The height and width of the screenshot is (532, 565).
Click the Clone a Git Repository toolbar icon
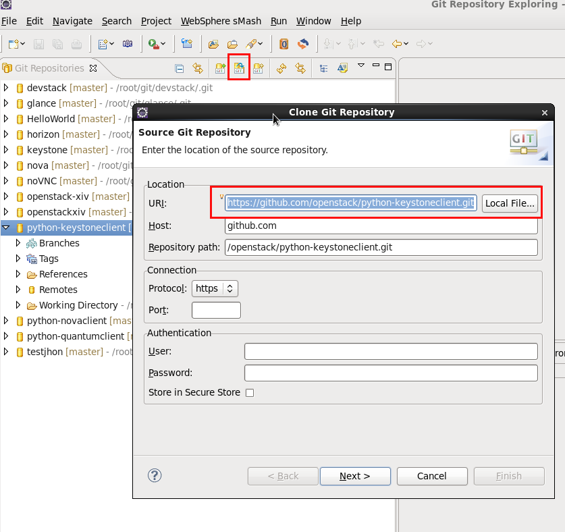(239, 68)
